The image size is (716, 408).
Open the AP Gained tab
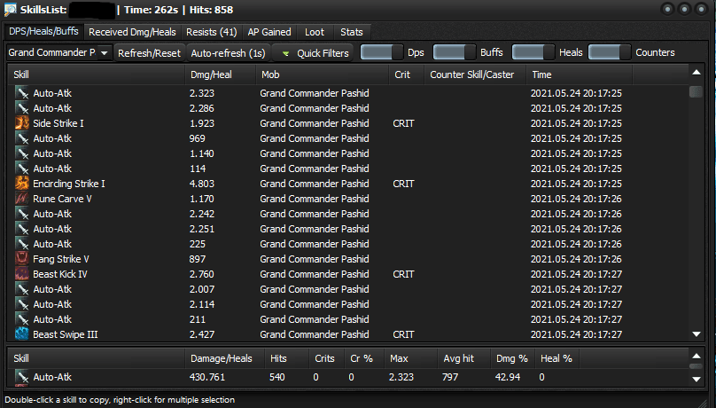point(269,32)
